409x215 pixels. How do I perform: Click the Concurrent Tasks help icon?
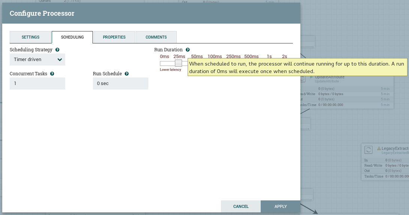(x=52, y=73)
